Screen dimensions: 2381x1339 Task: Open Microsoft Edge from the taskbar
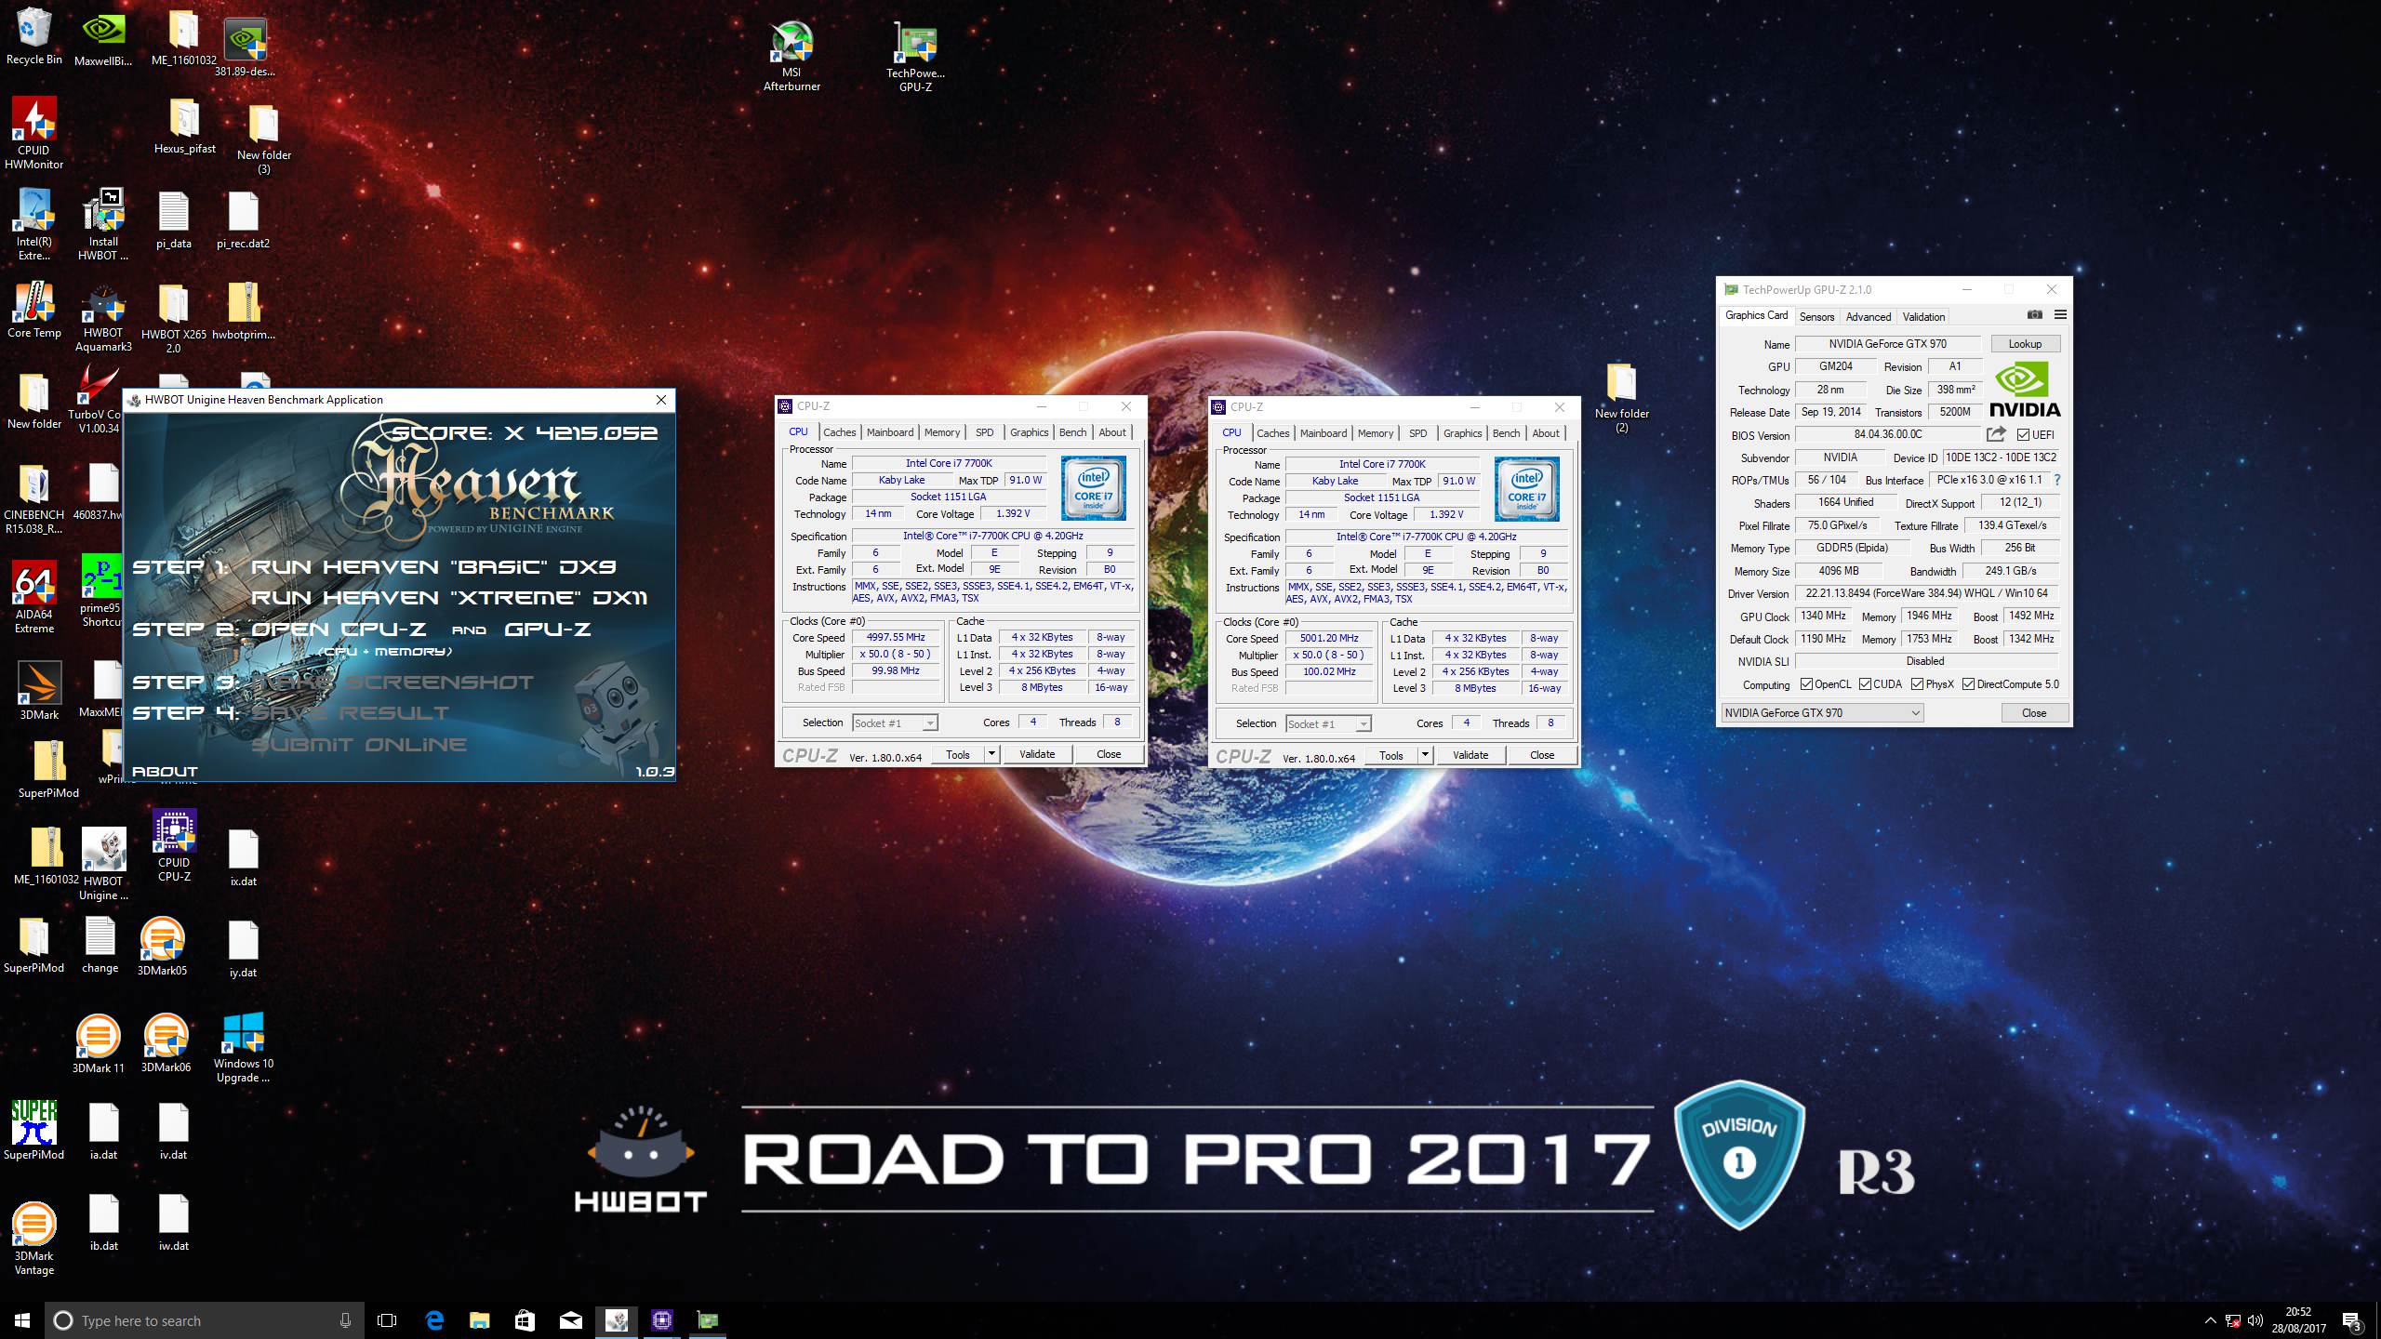(x=434, y=1319)
